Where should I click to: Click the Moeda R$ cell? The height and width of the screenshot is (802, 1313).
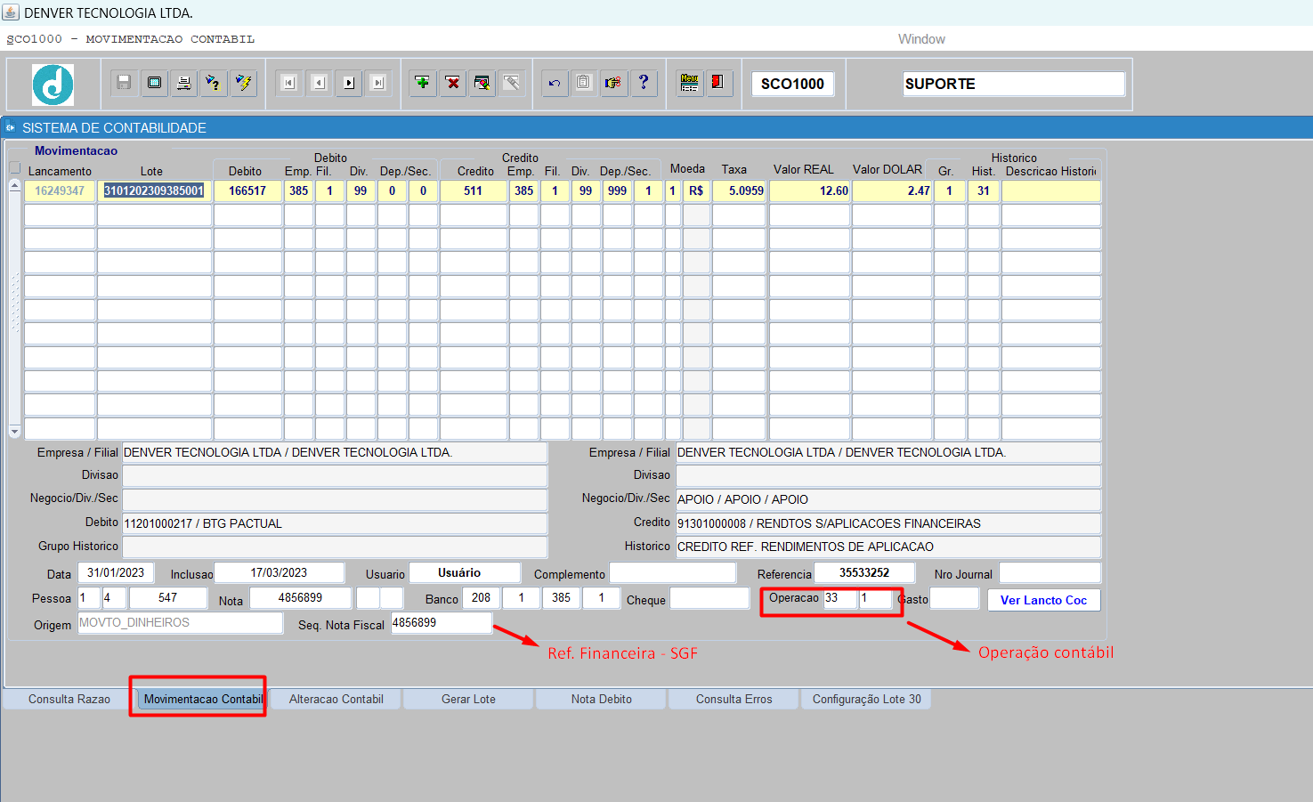tap(696, 190)
